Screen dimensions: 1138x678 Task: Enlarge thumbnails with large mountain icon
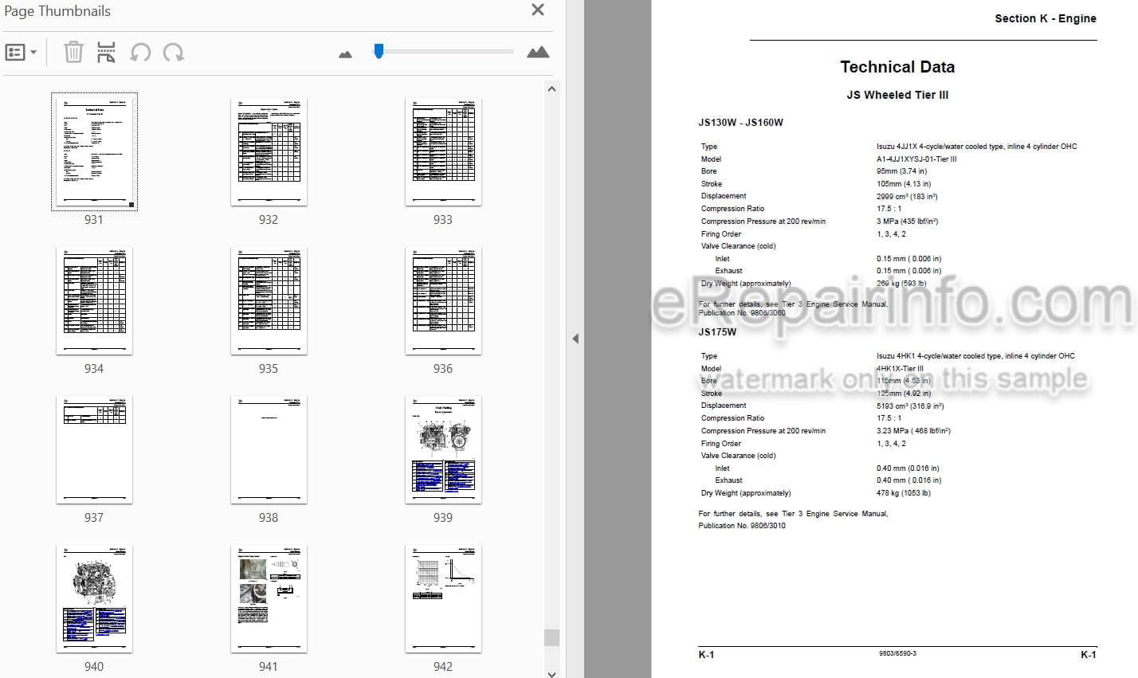pos(538,53)
